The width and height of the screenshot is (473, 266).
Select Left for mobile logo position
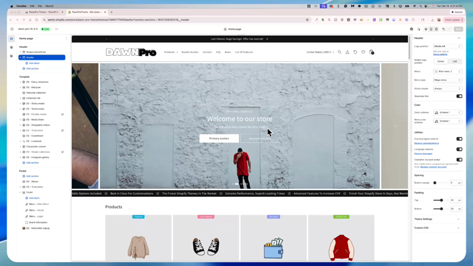pos(455,61)
